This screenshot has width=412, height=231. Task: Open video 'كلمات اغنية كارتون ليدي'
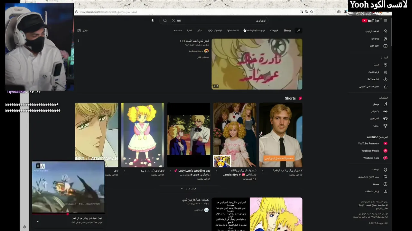(195, 200)
